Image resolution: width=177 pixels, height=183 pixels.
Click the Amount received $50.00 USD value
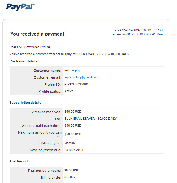point(73,112)
